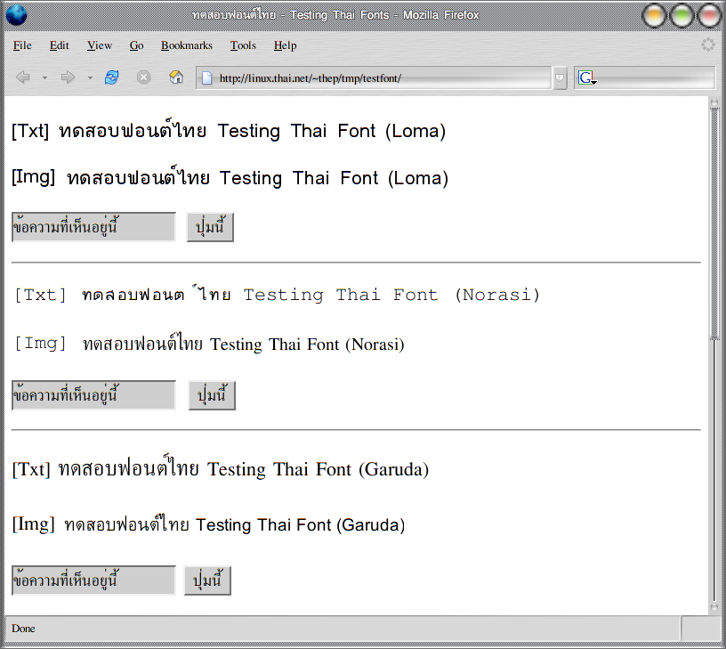Open the Tools menu
726x649 pixels.
tap(242, 45)
